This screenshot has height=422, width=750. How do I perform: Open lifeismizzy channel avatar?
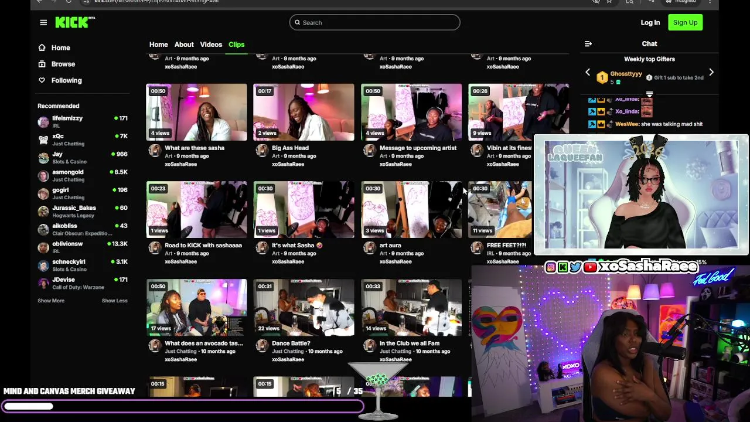point(43,122)
